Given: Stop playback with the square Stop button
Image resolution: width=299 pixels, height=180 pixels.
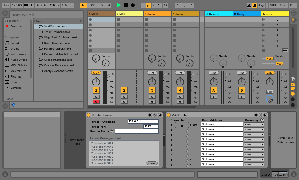Looking at the screenshot, I should click(126, 5).
